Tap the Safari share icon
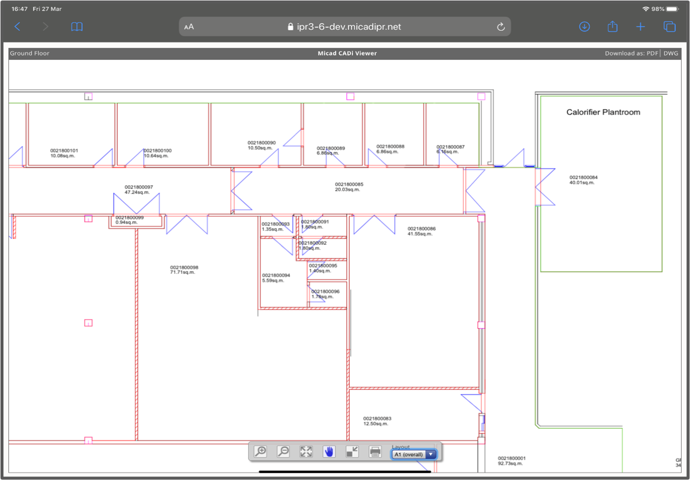 pos(612,27)
